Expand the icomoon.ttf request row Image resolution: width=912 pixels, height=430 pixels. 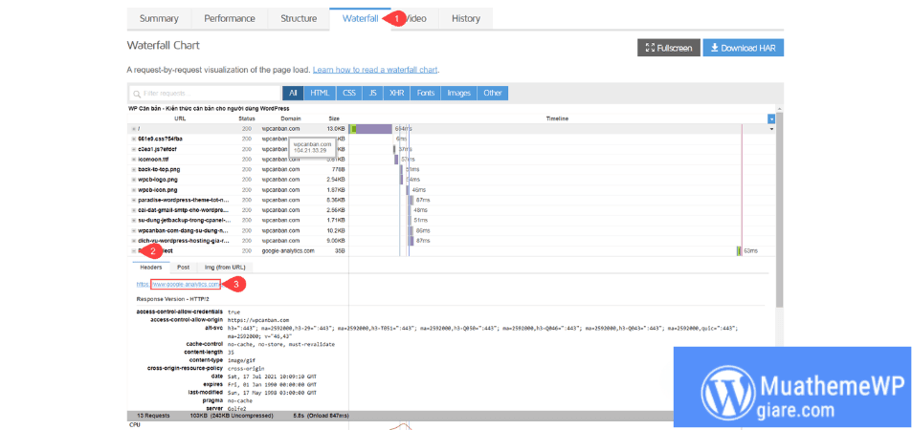134,159
